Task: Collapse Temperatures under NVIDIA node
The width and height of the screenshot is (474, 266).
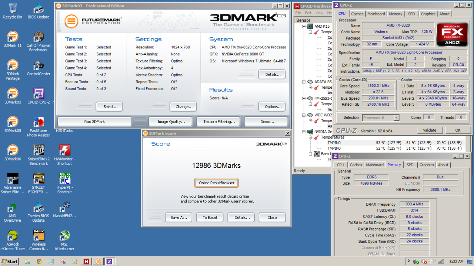Action: 311,137
